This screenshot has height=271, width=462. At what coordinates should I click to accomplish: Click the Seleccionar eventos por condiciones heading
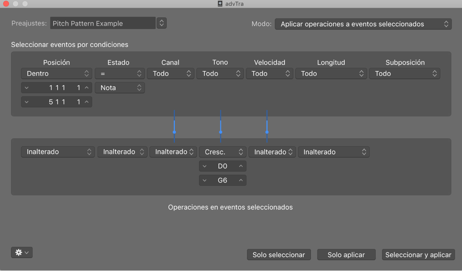(x=70, y=44)
